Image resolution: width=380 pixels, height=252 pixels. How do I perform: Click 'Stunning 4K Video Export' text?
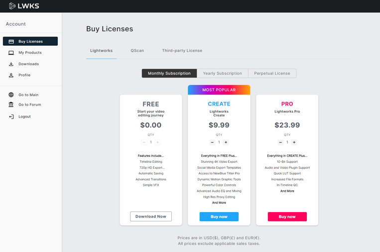click(219, 162)
